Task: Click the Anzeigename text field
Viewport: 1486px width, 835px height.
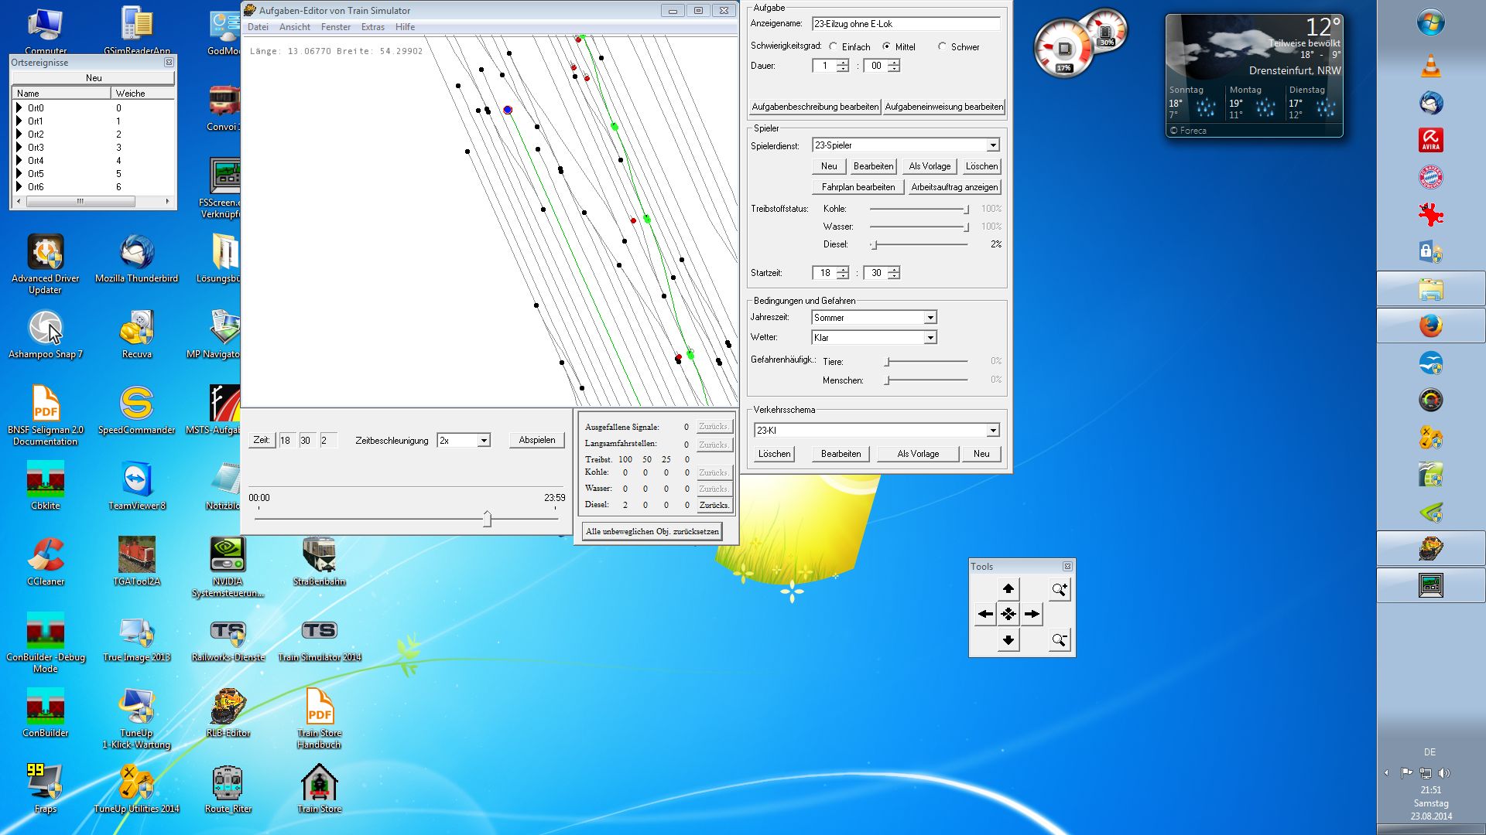Action: coord(905,24)
